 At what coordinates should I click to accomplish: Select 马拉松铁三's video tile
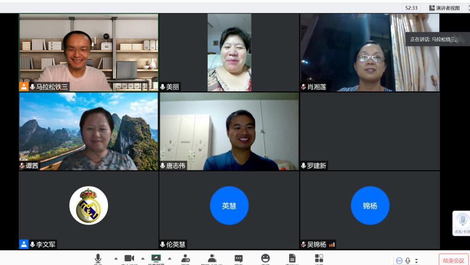[89, 52]
